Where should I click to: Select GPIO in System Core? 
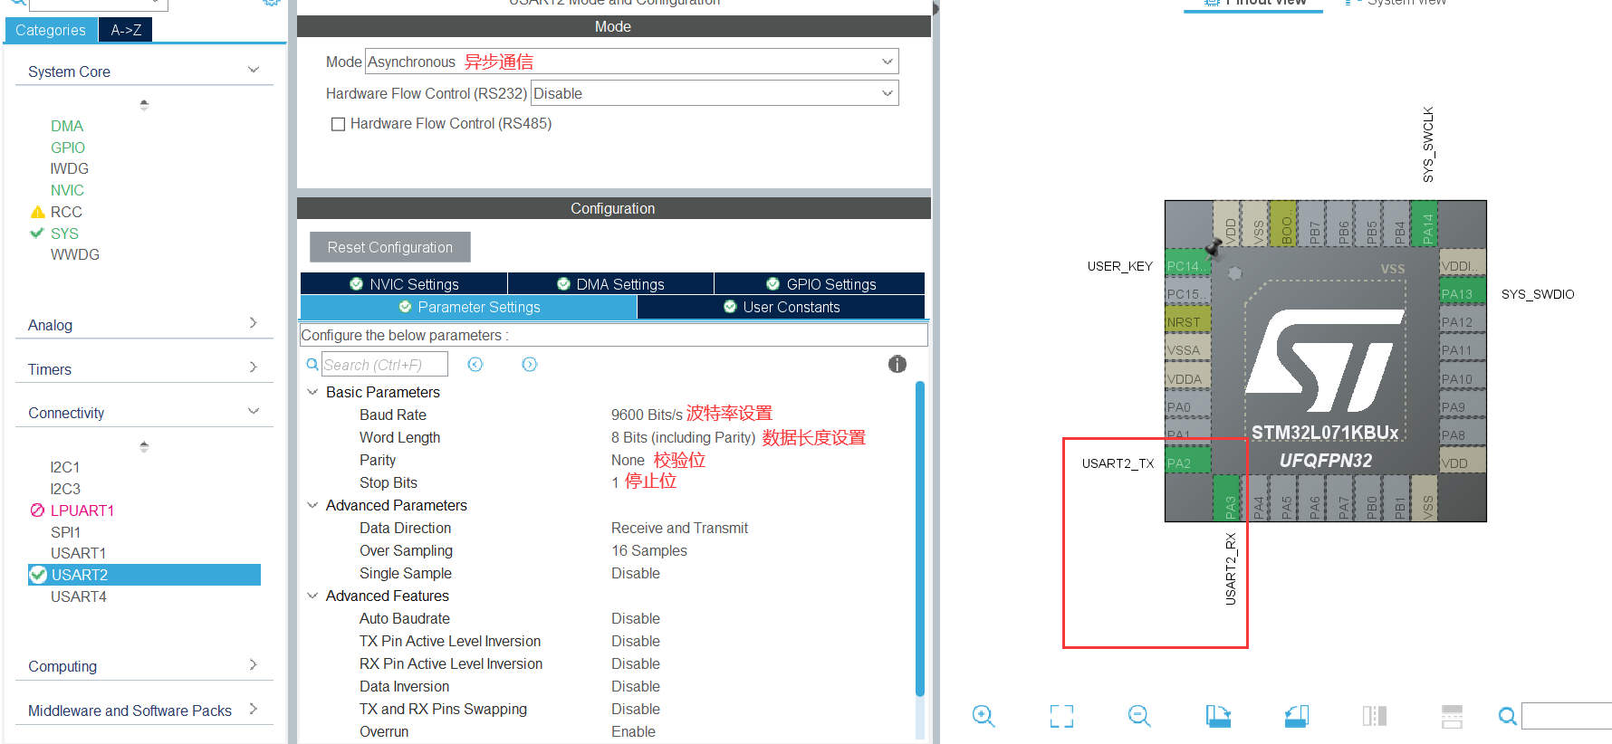point(68,148)
